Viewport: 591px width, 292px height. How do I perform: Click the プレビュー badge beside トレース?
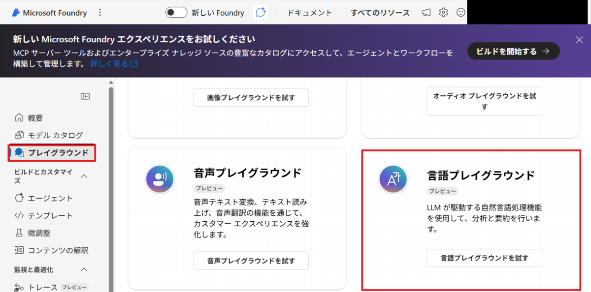[x=74, y=287]
